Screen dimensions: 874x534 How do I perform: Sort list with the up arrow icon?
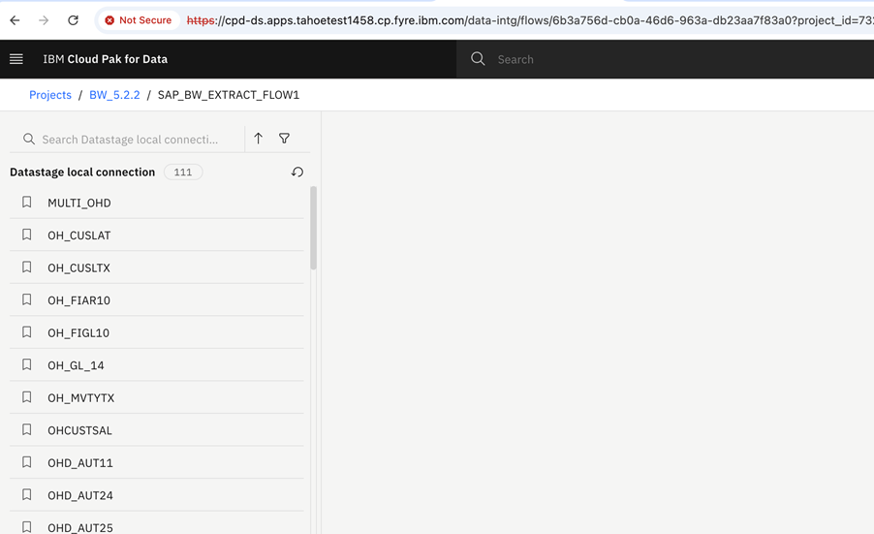[x=258, y=139]
